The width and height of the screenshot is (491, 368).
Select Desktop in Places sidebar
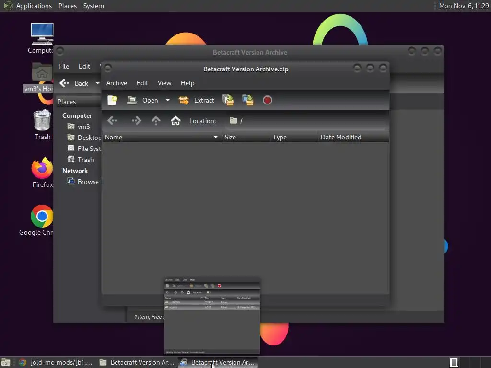(84, 138)
